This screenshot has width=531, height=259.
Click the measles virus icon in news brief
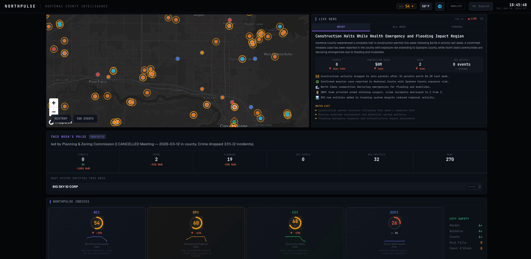(x=317, y=81)
